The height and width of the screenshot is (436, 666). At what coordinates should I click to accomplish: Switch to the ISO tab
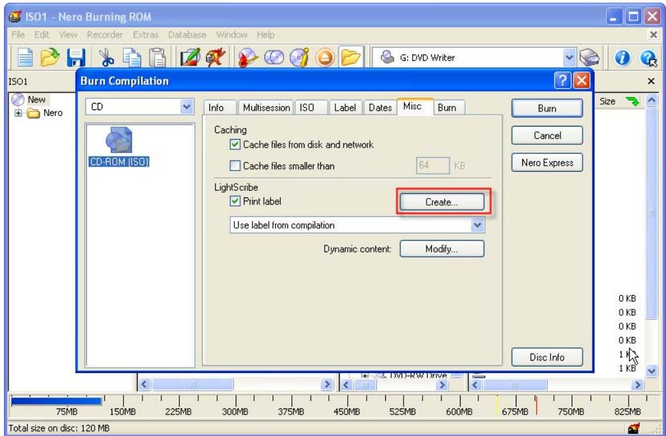coord(310,108)
